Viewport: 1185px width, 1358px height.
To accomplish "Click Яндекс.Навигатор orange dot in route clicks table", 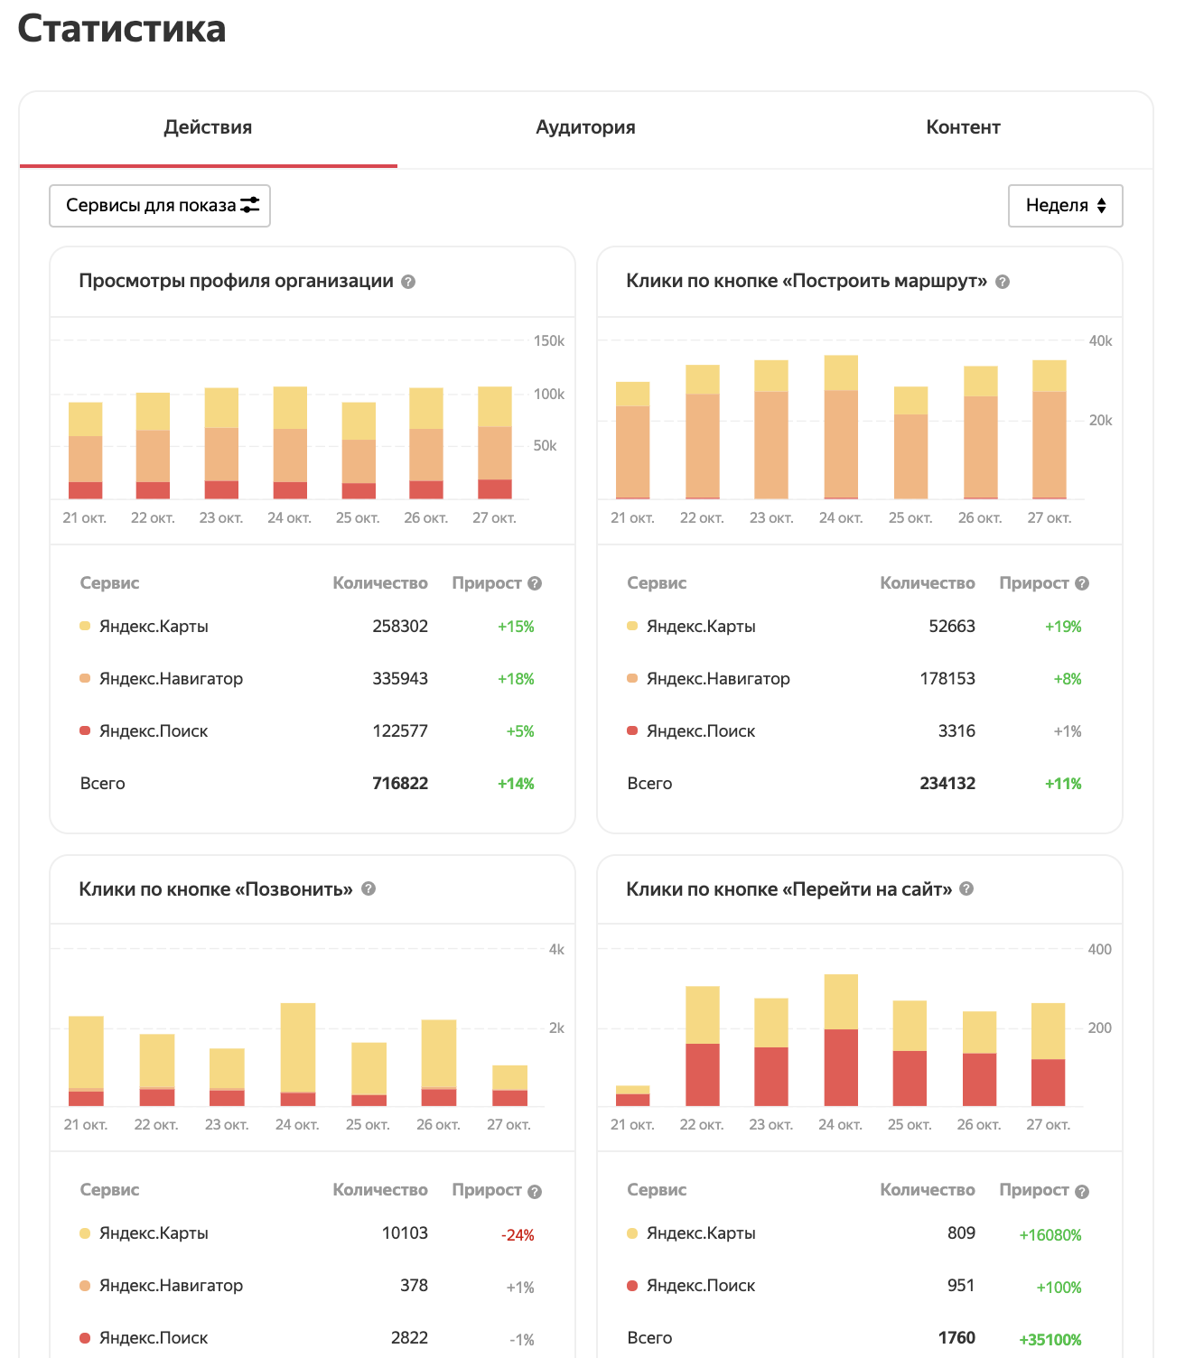I will (632, 678).
